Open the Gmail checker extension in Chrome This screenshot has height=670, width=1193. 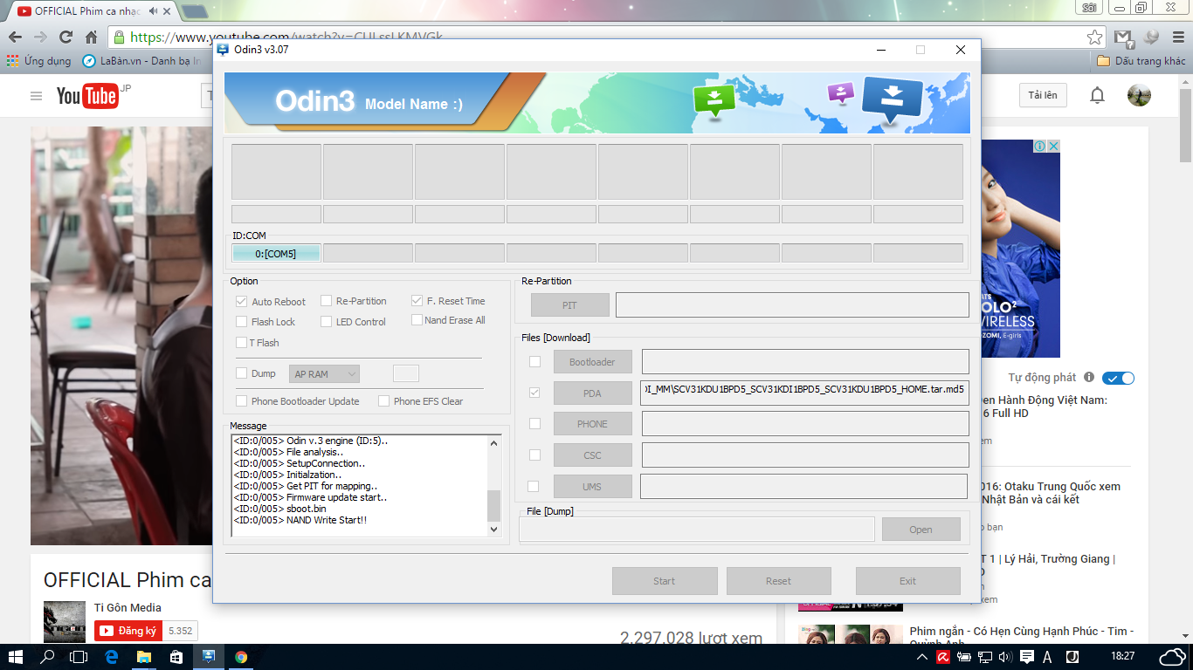[x=1123, y=38]
